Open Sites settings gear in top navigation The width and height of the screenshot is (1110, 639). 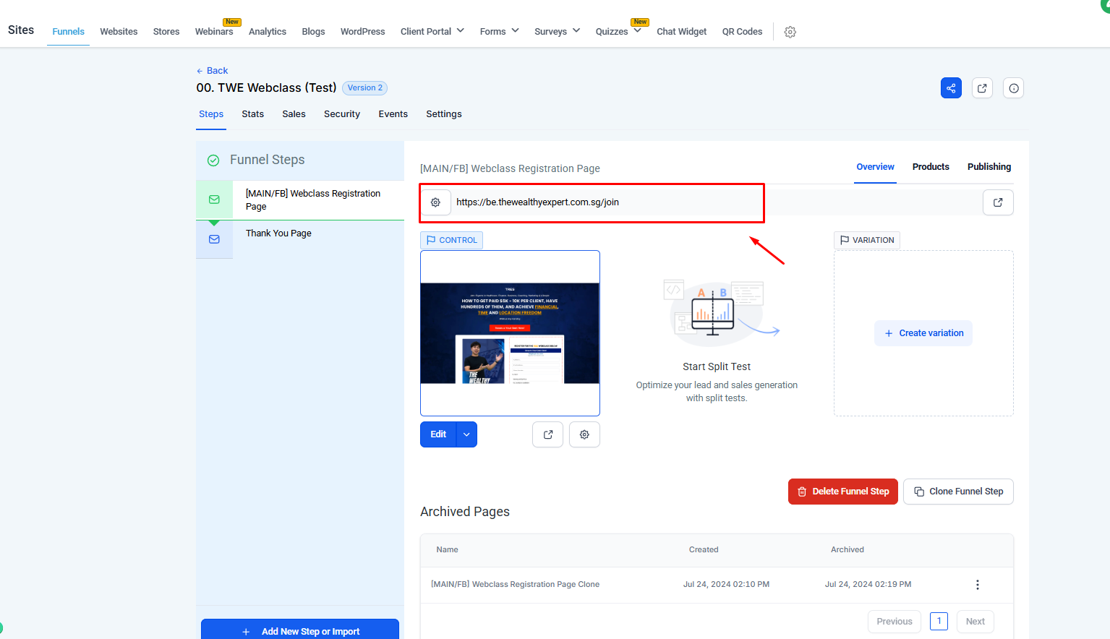790,32
